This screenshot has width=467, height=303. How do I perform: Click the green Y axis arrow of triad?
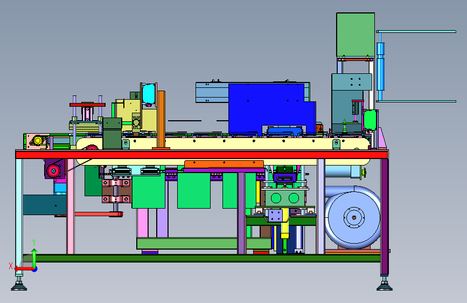point(34,258)
